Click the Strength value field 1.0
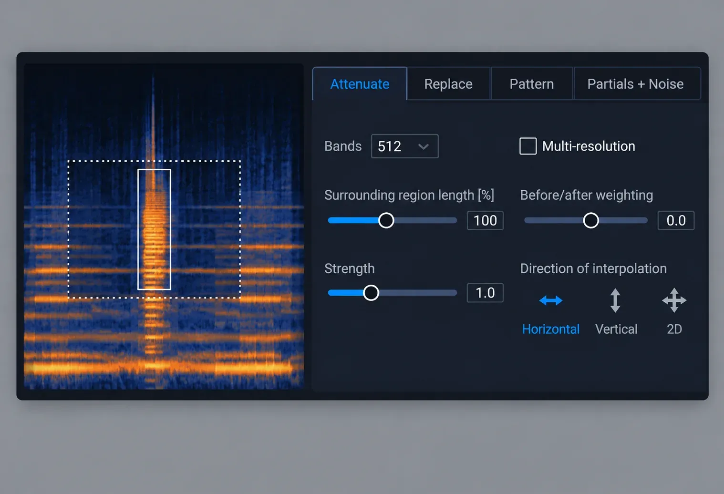The width and height of the screenshot is (724, 494). (x=485, y=293)
